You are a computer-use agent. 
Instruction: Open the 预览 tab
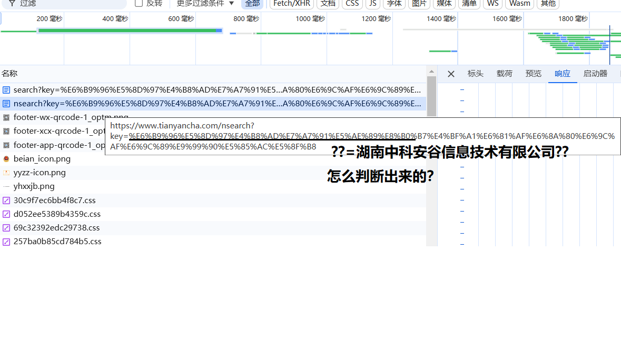tap(533, 74)
